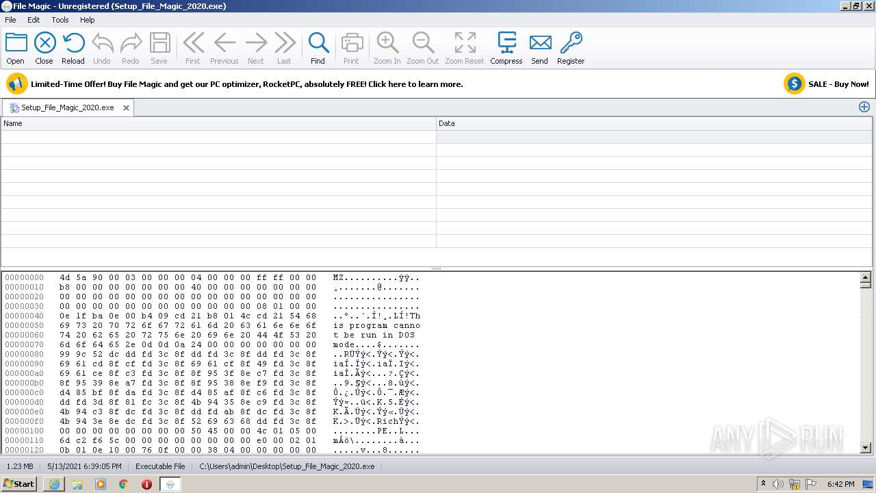Click offset 00000100 in hex view

tap(24, 431)
